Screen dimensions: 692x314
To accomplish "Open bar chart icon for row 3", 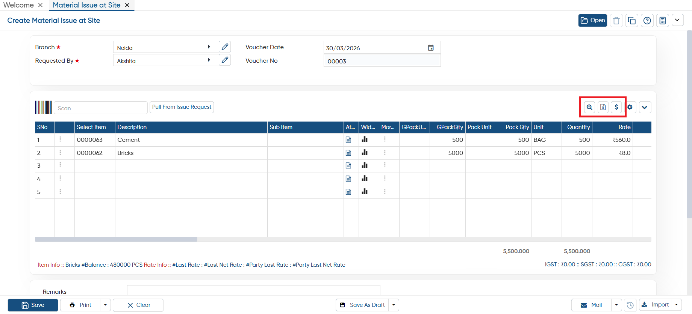I will click(365, 165).
